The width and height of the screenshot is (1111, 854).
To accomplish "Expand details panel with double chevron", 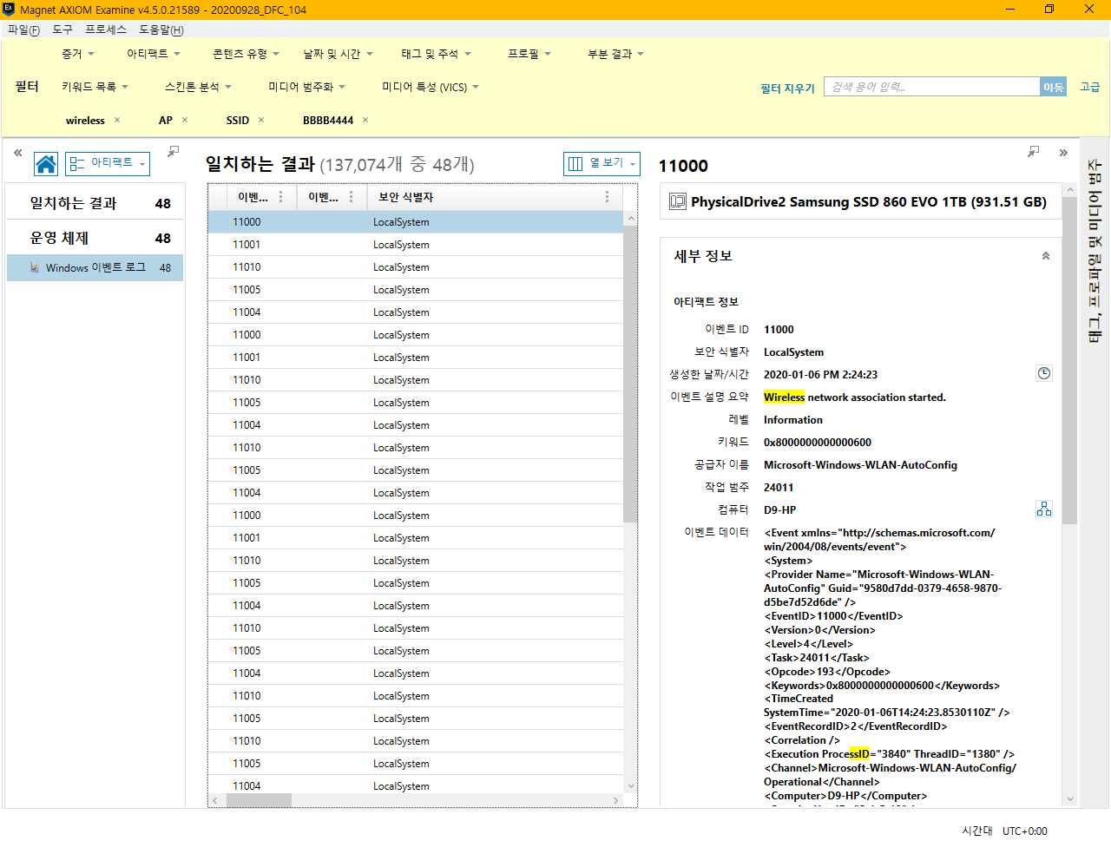I will [1063, 153].
